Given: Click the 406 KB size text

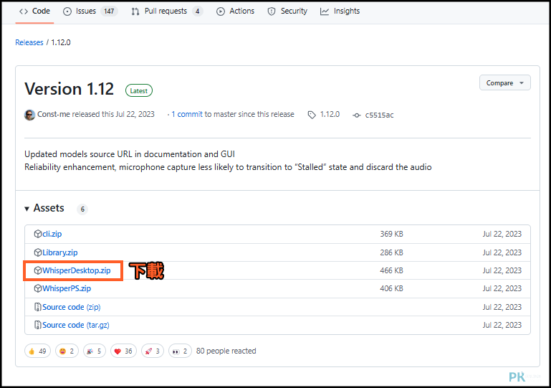Looking at the screenshot, I should tap(391, 288).
